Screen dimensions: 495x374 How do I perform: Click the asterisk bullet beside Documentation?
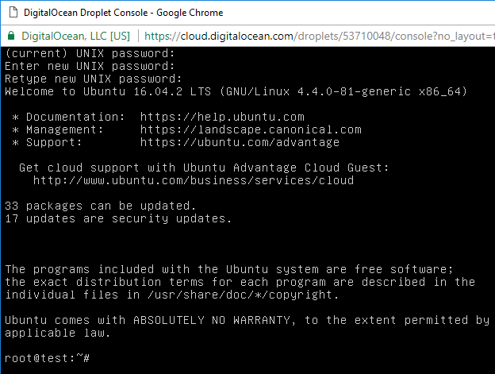click(15, 118)
